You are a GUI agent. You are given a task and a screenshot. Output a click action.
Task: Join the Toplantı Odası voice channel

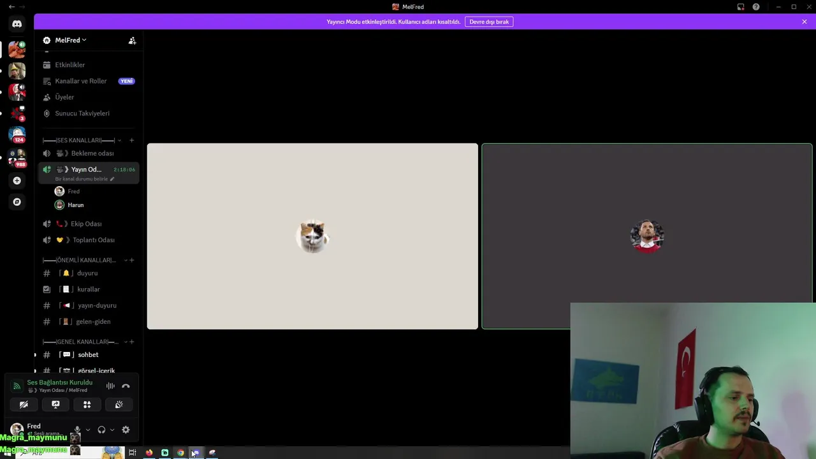(x=89, y=240)
